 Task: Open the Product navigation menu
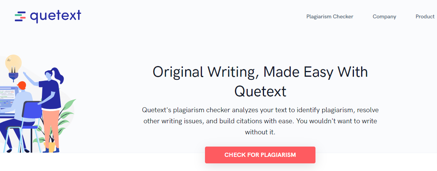coord(425,16)
